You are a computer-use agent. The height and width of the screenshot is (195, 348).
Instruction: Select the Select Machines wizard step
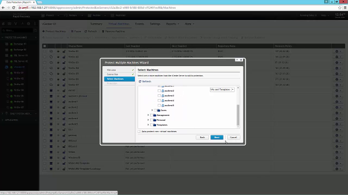120,79
